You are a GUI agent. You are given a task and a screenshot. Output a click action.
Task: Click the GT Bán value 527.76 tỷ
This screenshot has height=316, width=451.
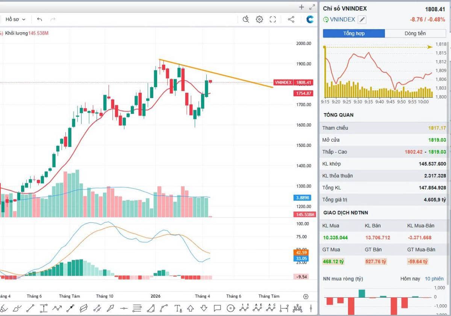click(376, 262)
